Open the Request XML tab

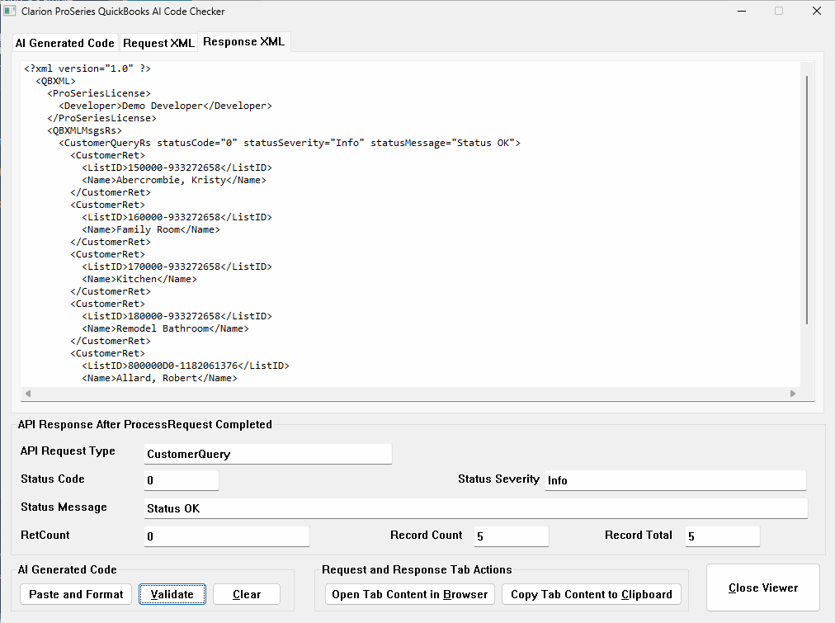(x=158, y=43)
